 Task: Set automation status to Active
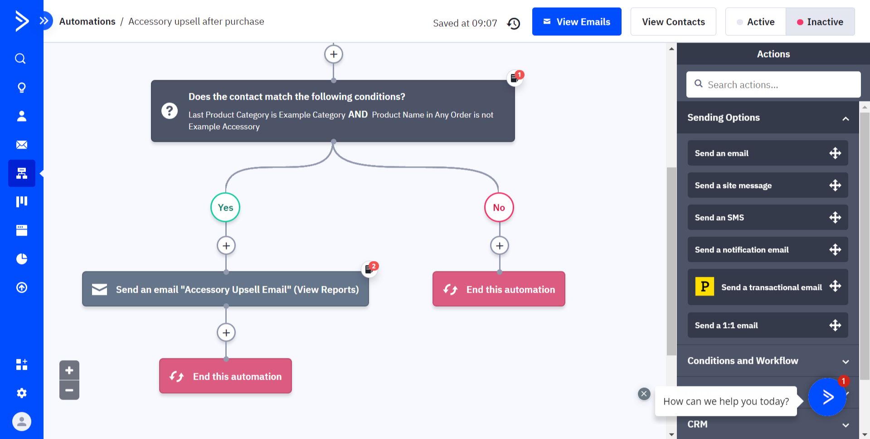click(755, 22)
